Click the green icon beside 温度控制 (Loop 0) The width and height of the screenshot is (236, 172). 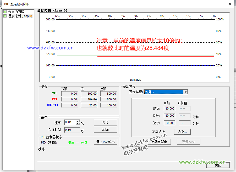[5, 16]
